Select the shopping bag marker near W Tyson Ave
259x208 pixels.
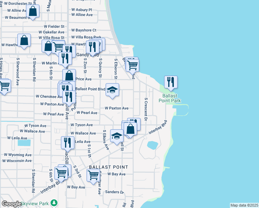pos(130,130)
